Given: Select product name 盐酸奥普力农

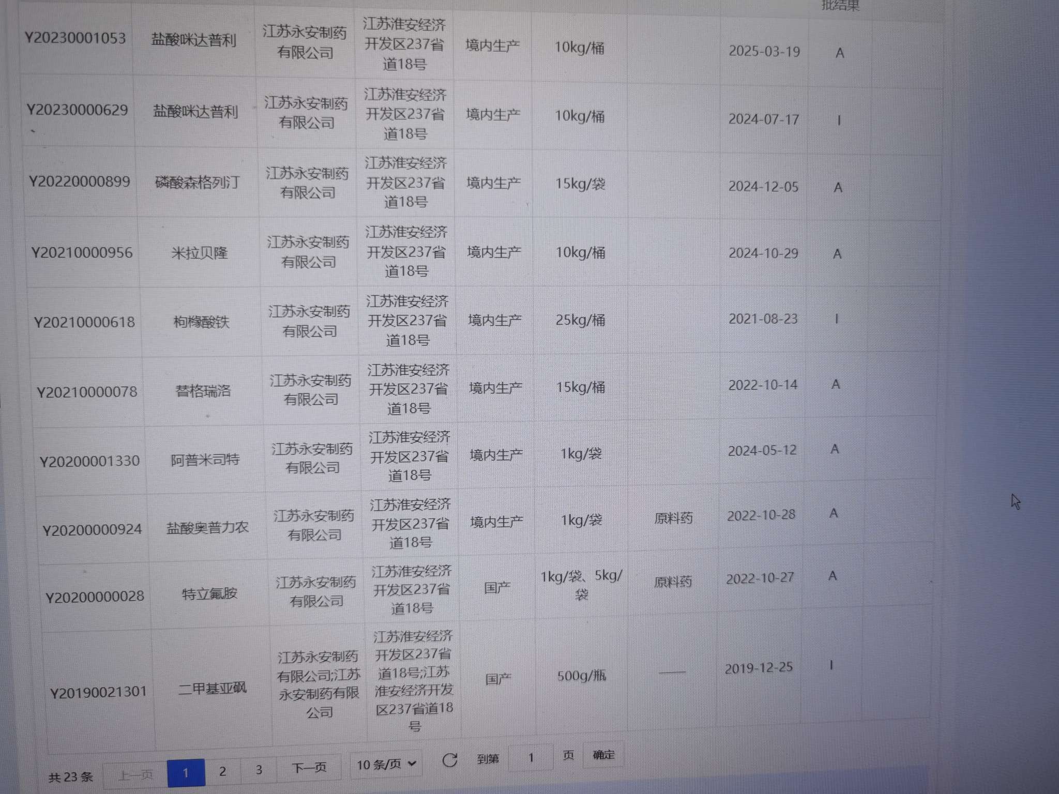Looking at the screenshot, I should [207, 527].
